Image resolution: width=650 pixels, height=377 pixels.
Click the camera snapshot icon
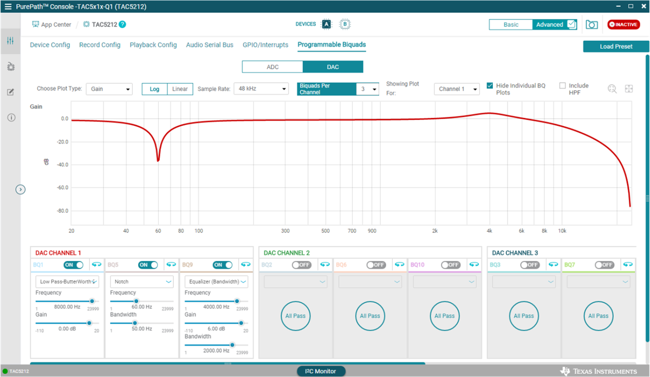tap(591, 25)
